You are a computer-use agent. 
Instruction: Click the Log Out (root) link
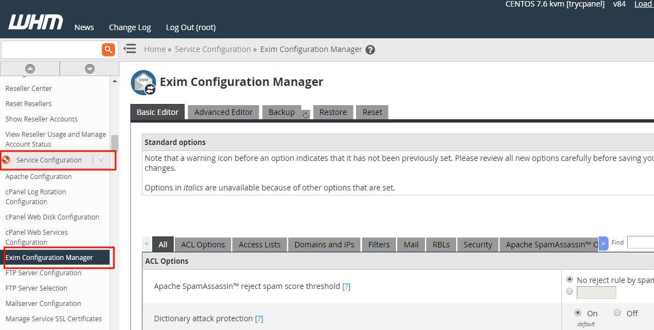pyautogui.click(x=191, y=27)
